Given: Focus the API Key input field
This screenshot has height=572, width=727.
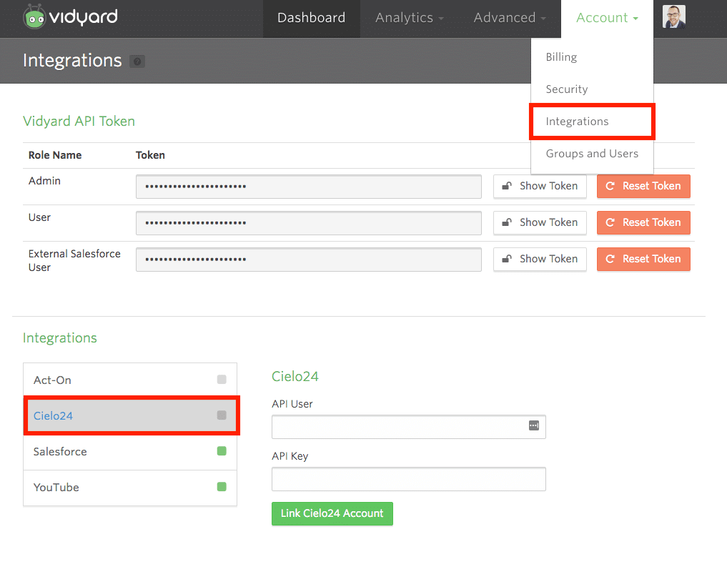Looking at the screenshot, I should (408, 479).
